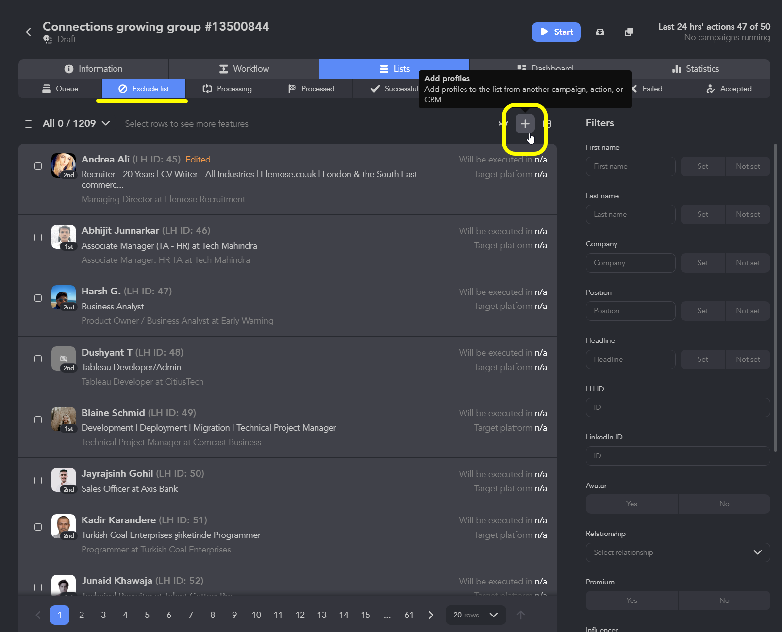The height and width of the screenshot is (632, 782).
Task: Click the Position filter field
Action: coord(631,311)
